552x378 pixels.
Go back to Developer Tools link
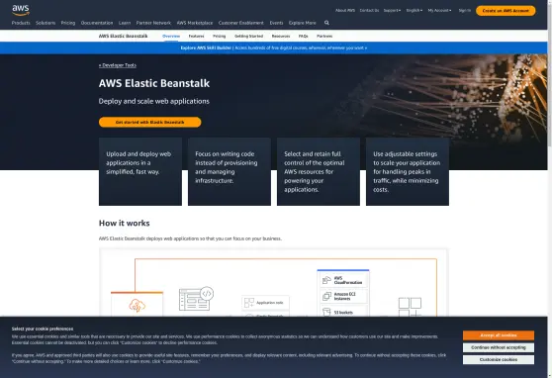click(x=118, y=65)
